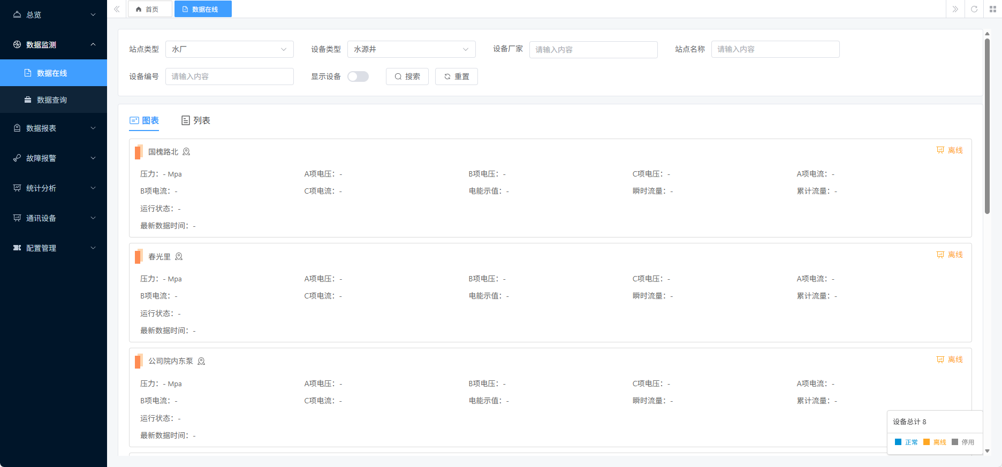1002x467 pixels.
Task: Open the 数据查询 menu item
Action: tap(52, 100)
